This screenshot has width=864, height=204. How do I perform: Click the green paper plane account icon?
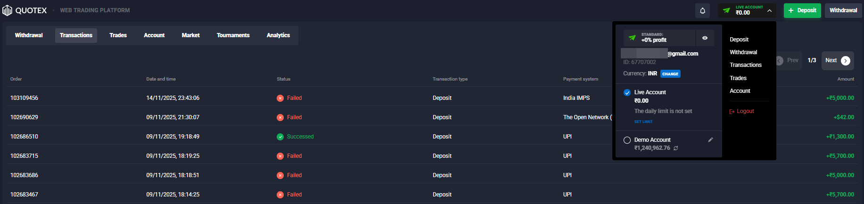726,10
